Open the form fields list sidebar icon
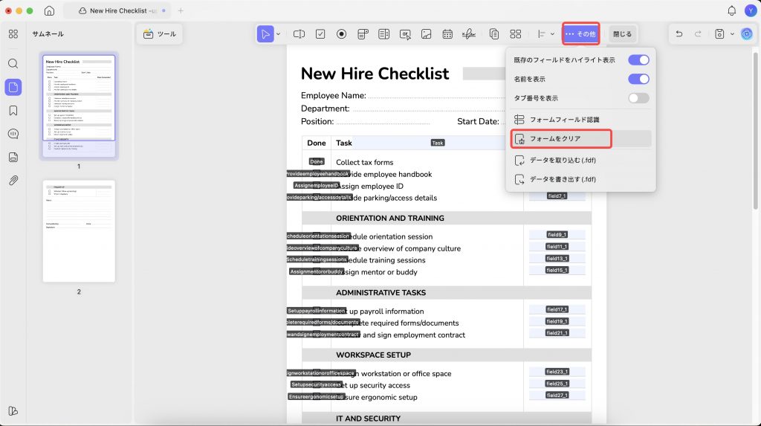The width and height of the screenshot is (761, 426). (x=13, y=158)
